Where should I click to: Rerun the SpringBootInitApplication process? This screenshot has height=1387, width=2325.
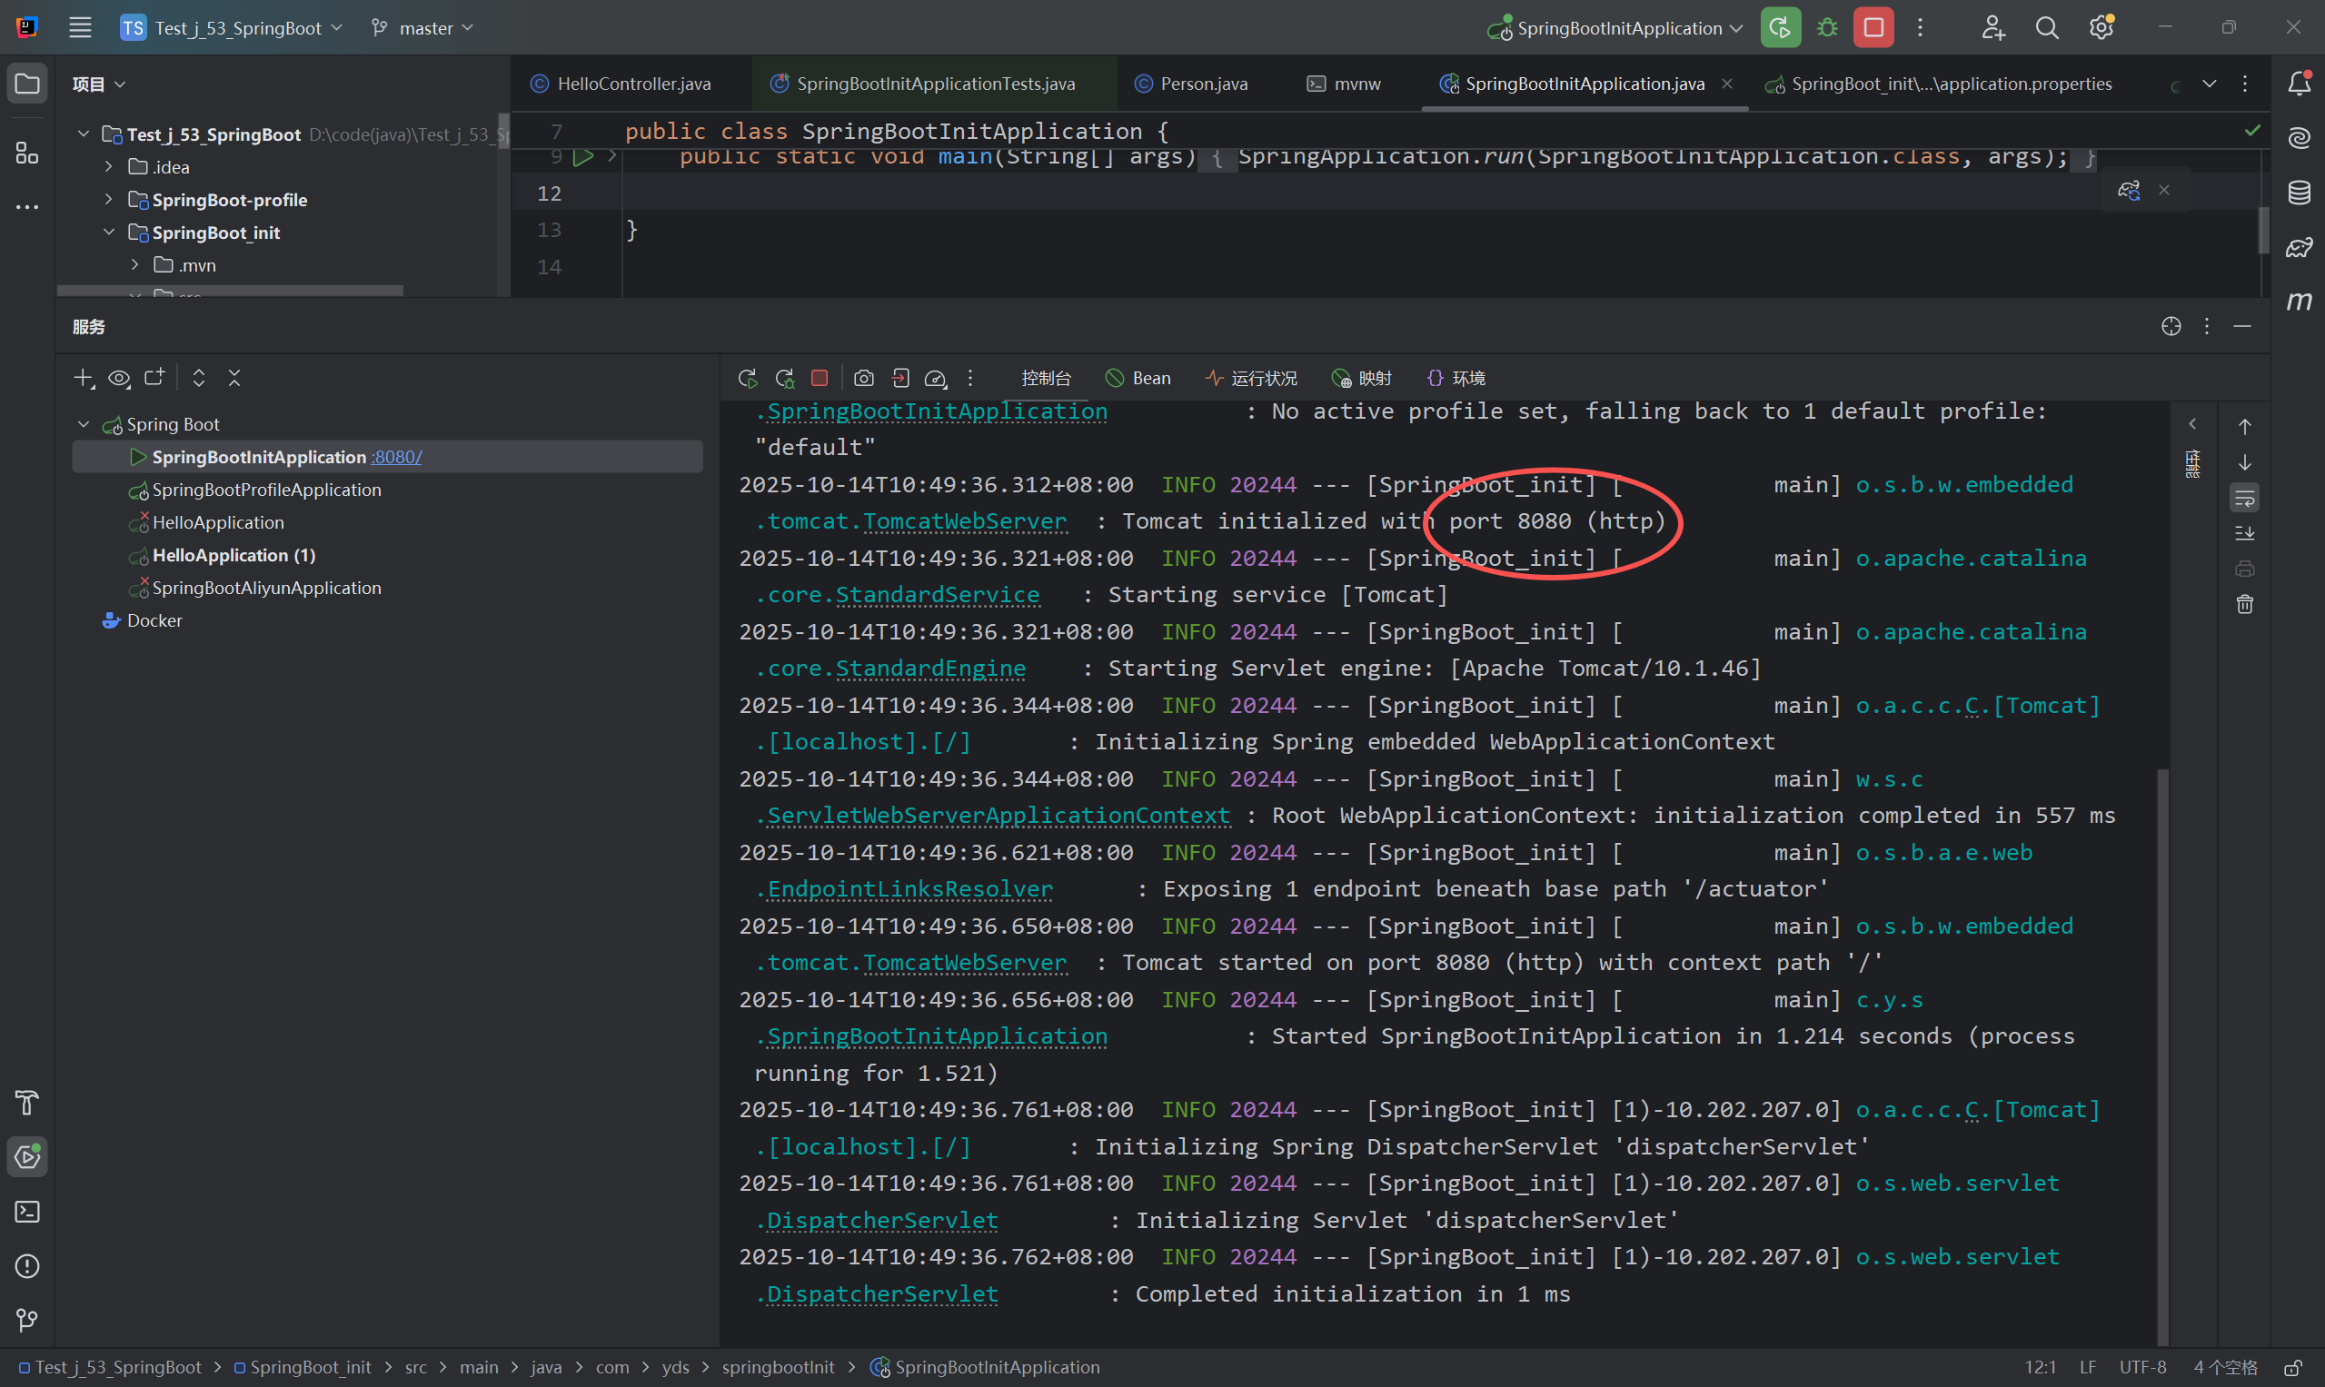click(748, 378)
